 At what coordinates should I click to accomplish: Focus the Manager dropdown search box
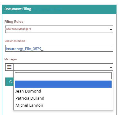[x=63, y=76]
